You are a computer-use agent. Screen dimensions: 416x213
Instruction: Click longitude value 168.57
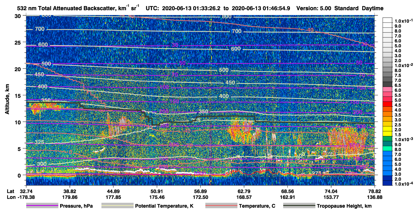(x=244, y=197)
